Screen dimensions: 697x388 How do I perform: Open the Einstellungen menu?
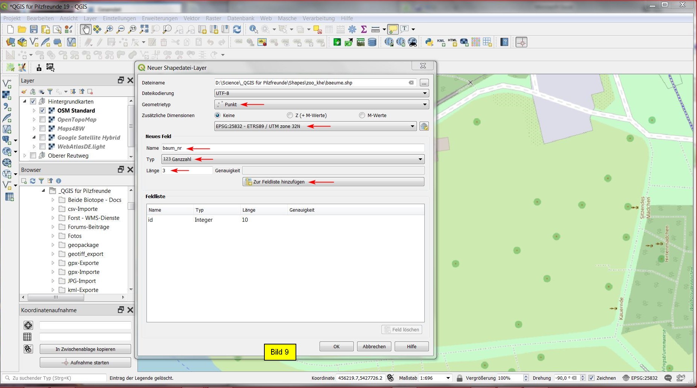click(119, 18)
